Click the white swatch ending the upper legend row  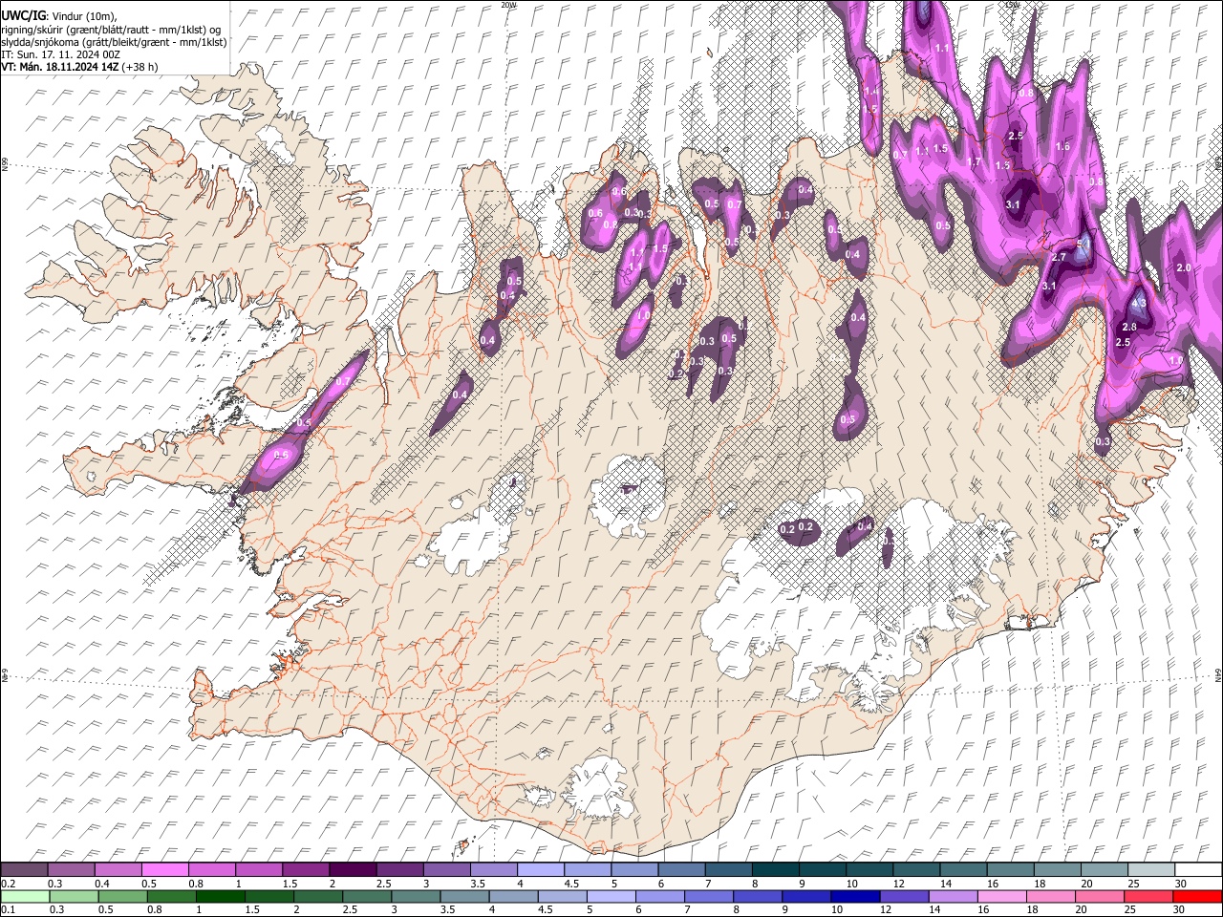click(1197, 870)
